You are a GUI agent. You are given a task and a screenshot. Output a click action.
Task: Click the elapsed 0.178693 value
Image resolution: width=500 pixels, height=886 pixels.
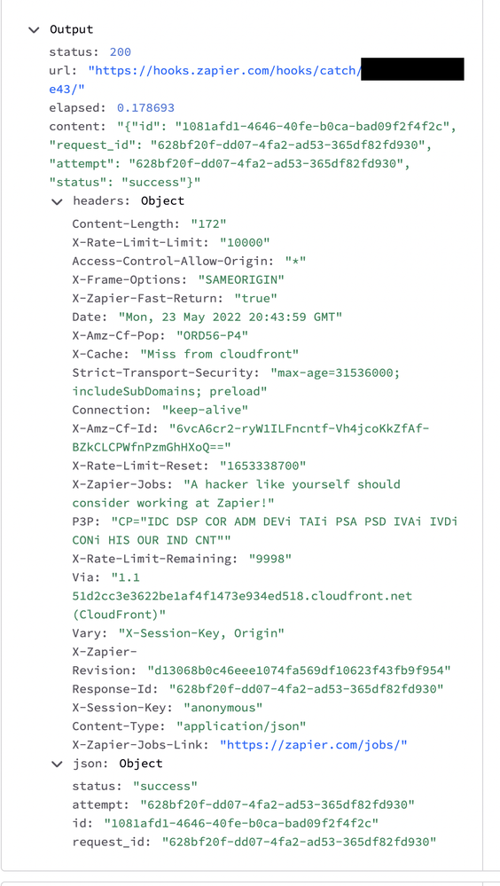coord(145,108)
